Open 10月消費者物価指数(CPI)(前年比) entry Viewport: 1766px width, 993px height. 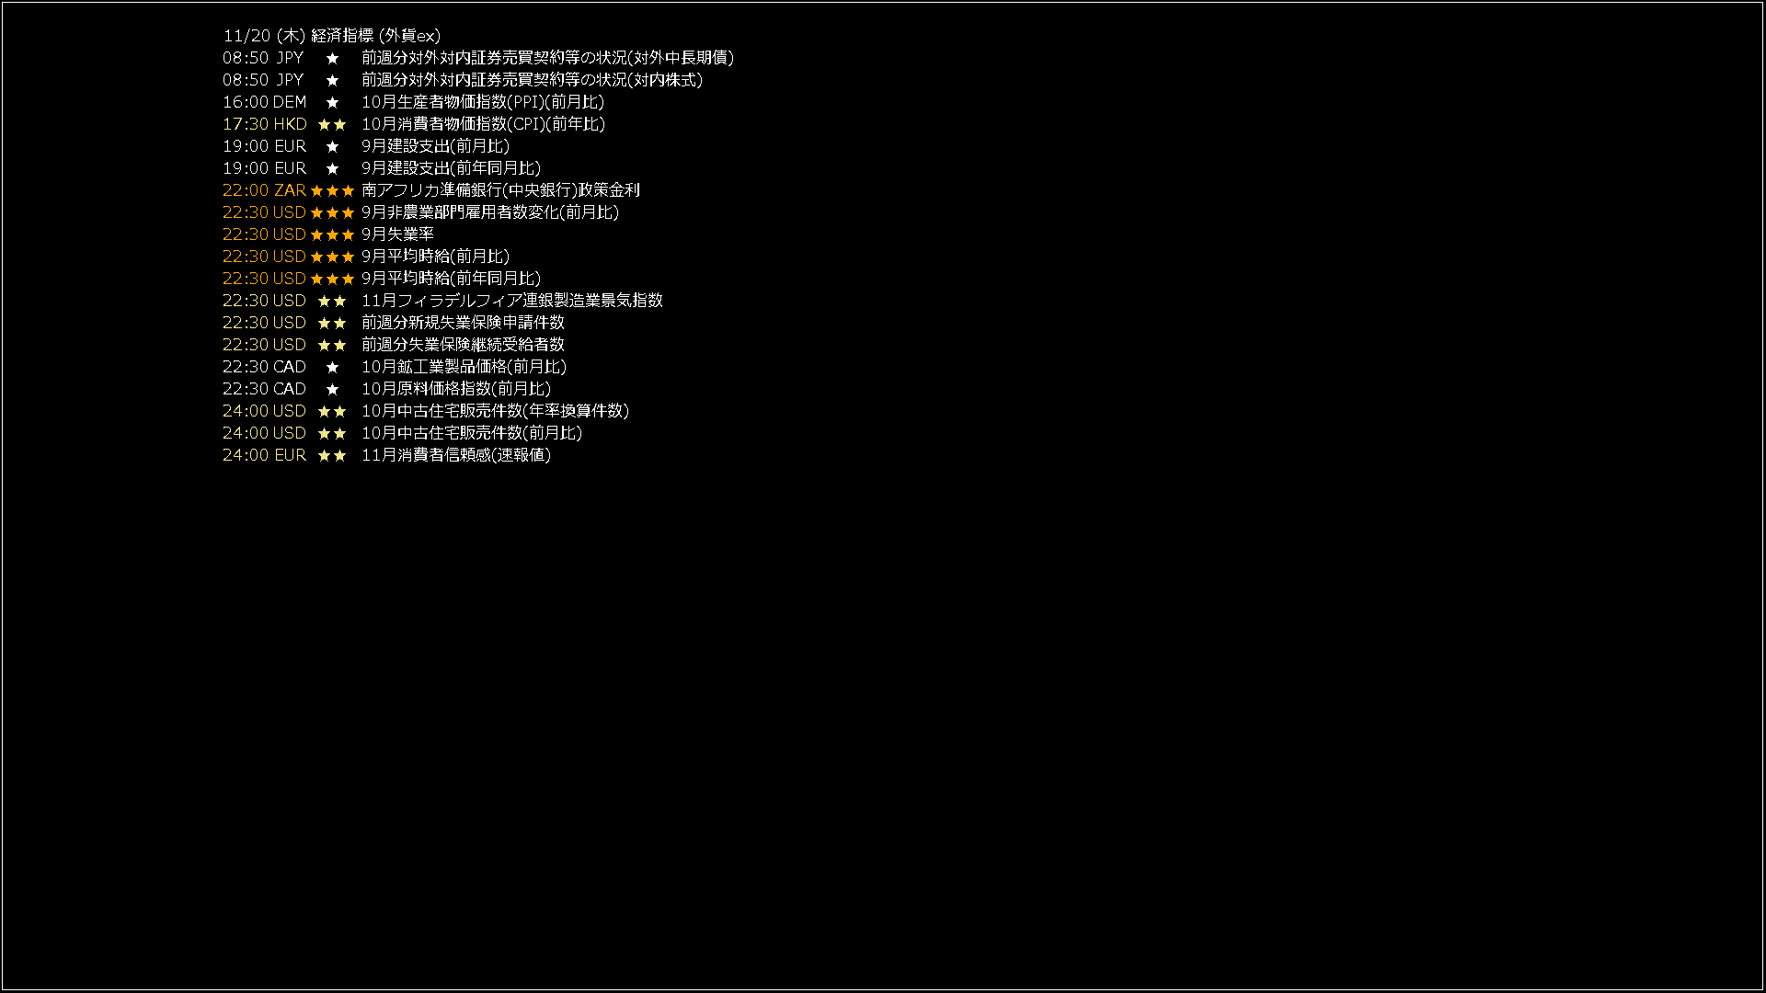(483, 124)
